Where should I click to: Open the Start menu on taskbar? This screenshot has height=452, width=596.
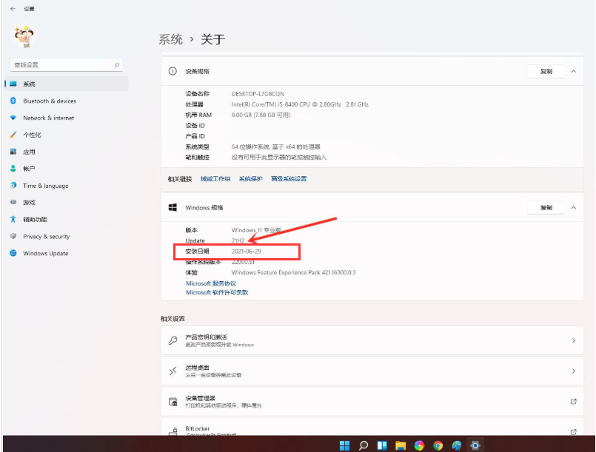(x=344, y=445)
